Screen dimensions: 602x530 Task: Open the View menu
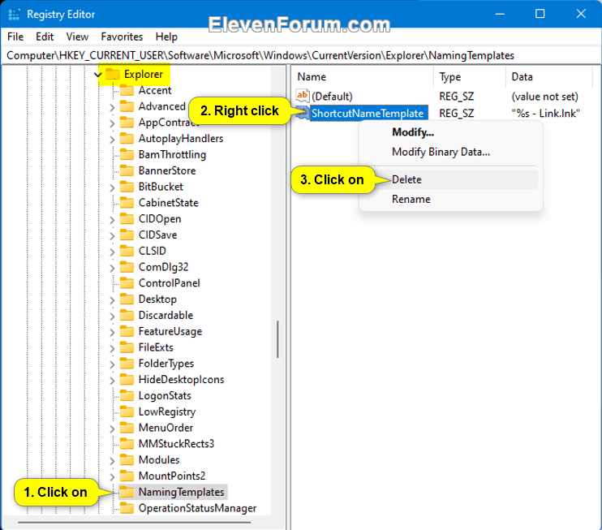point(77,37)
